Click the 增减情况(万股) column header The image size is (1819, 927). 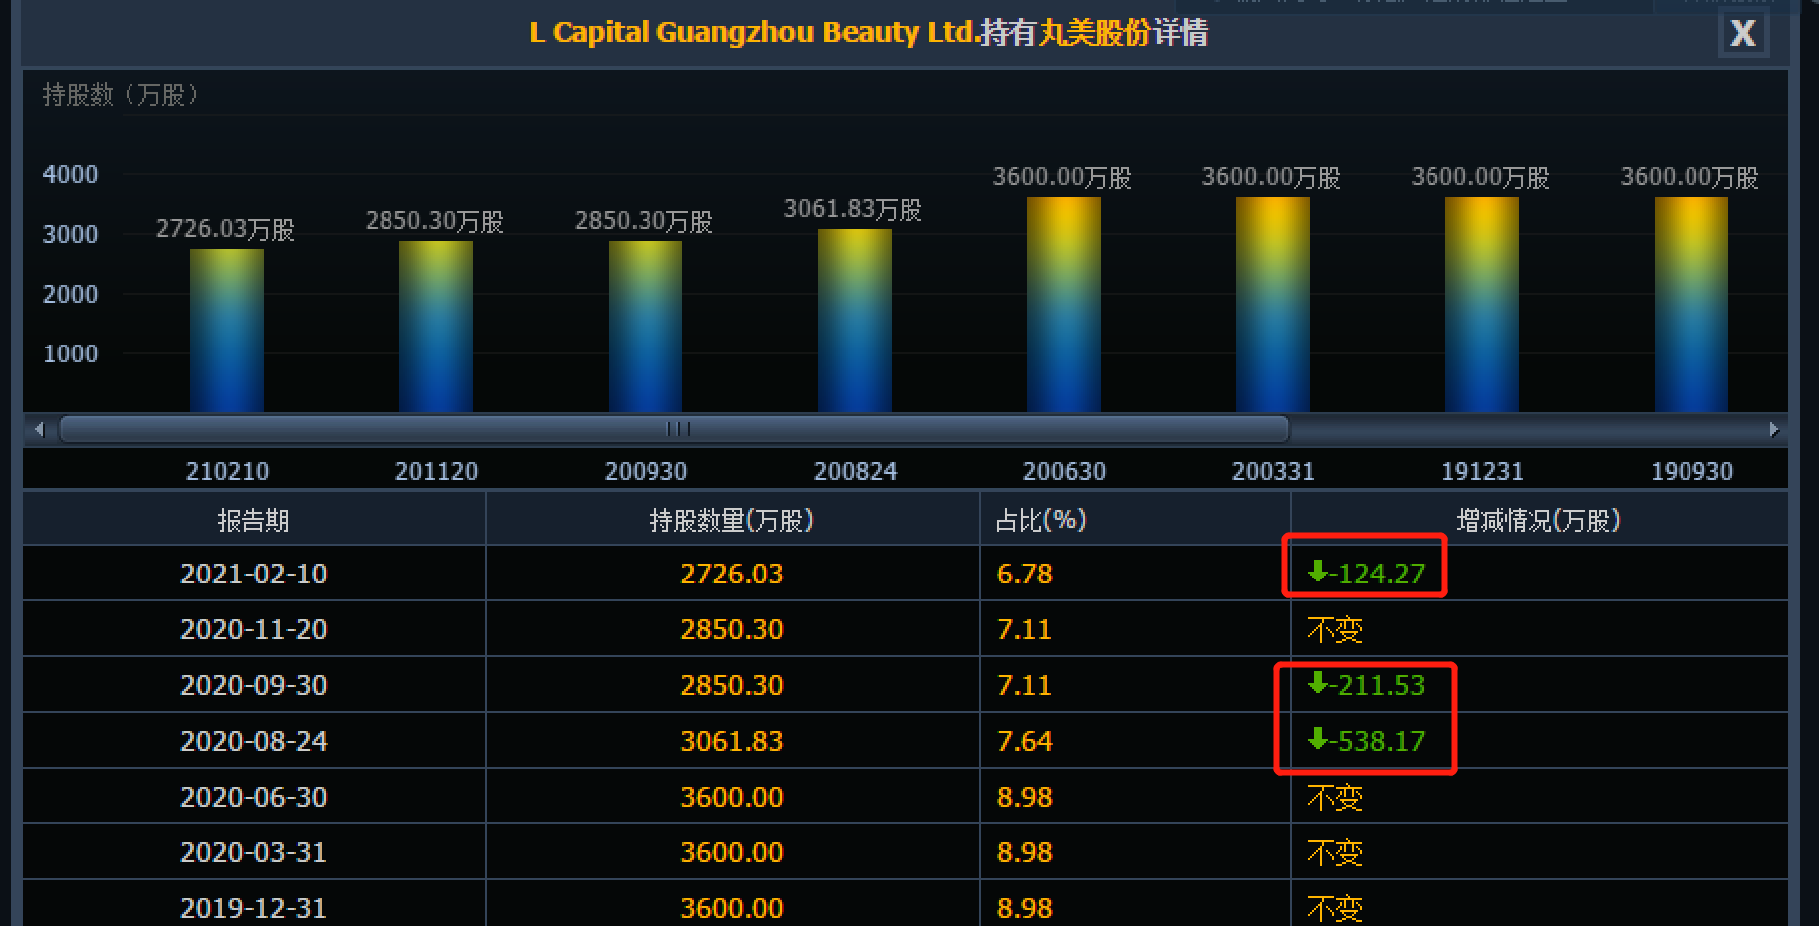(x=1539, y=520)
